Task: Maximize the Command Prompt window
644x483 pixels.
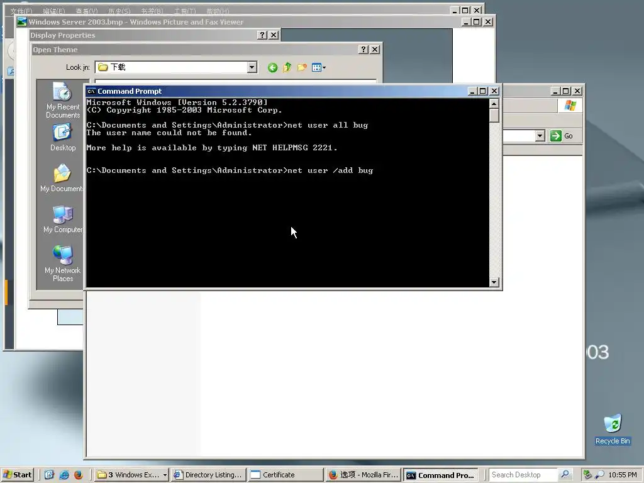Action: [x=483, y=91]
